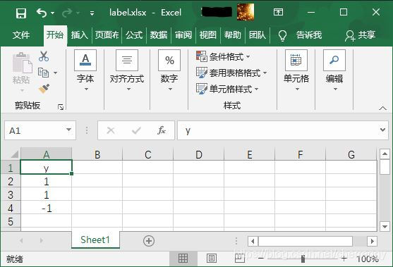Switch to the 视图 tab
393x267 pixels.
coord(207,35)
